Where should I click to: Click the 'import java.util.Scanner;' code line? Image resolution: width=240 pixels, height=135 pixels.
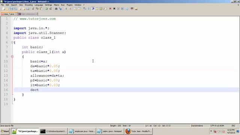40,33
